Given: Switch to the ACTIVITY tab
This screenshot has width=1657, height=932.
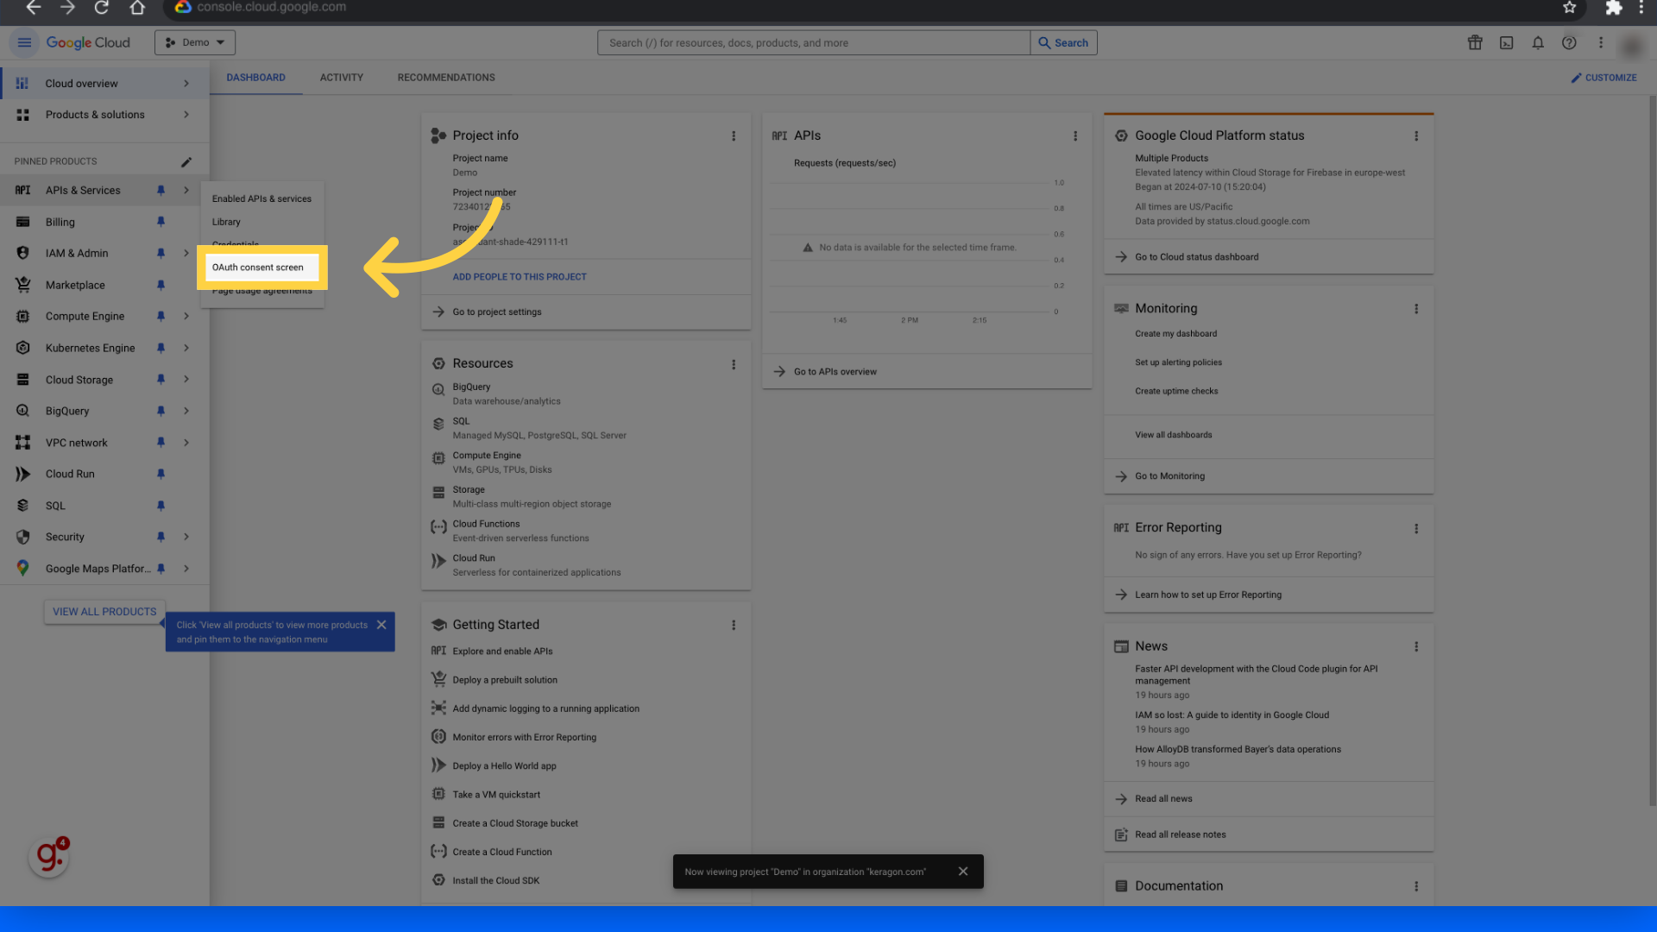Looking at the screenshot, I should tap(341, 77).
